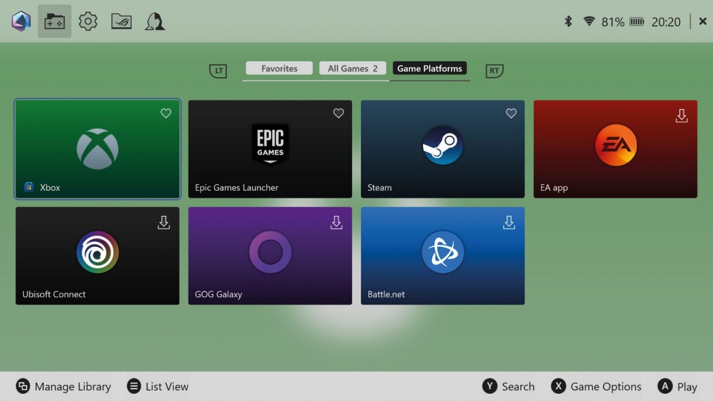Screen dimensions: 713x401
Task: Download the EA app via arrow icon
Action: (x=682, y=116)
